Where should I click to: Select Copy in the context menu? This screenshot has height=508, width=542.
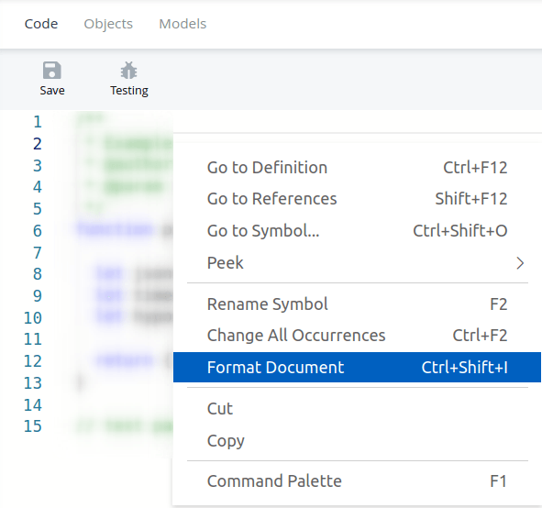tap(357, 440)
